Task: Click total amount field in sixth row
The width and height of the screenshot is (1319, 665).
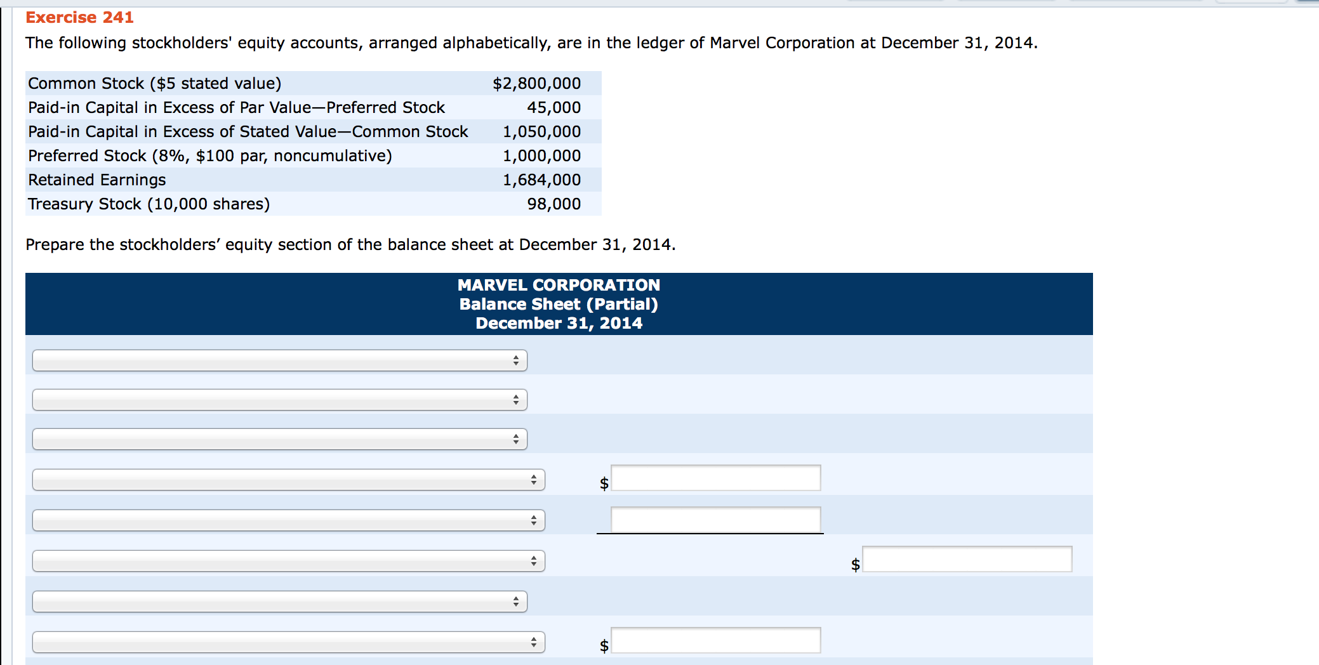Action: (967, 559)
